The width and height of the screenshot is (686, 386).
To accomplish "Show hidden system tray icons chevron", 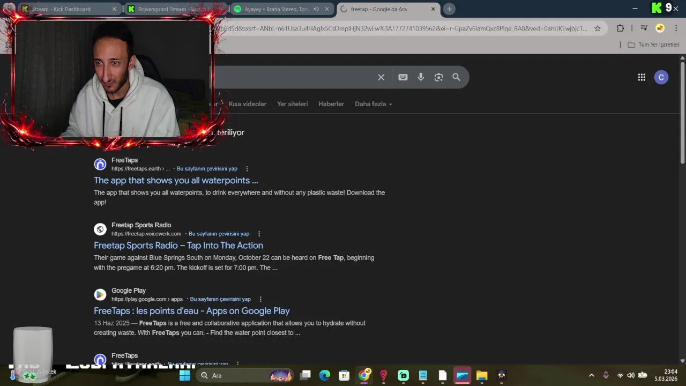I will point(592,375).
